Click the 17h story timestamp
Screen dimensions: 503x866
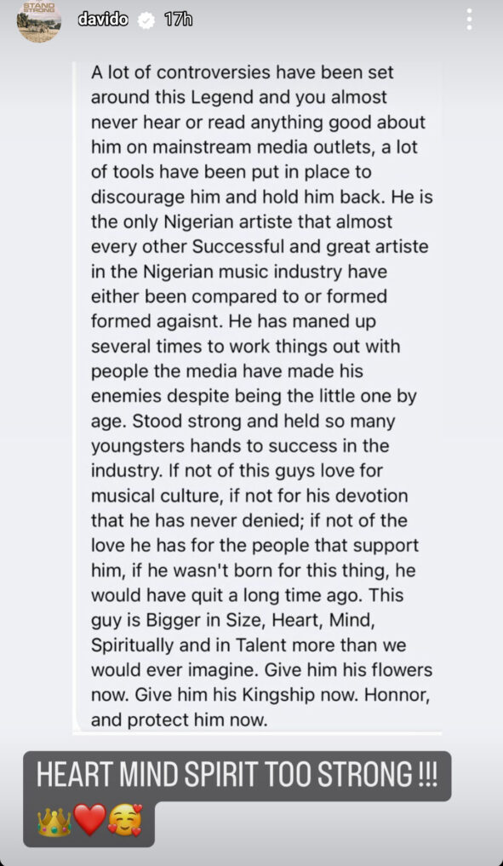point(179,20)
